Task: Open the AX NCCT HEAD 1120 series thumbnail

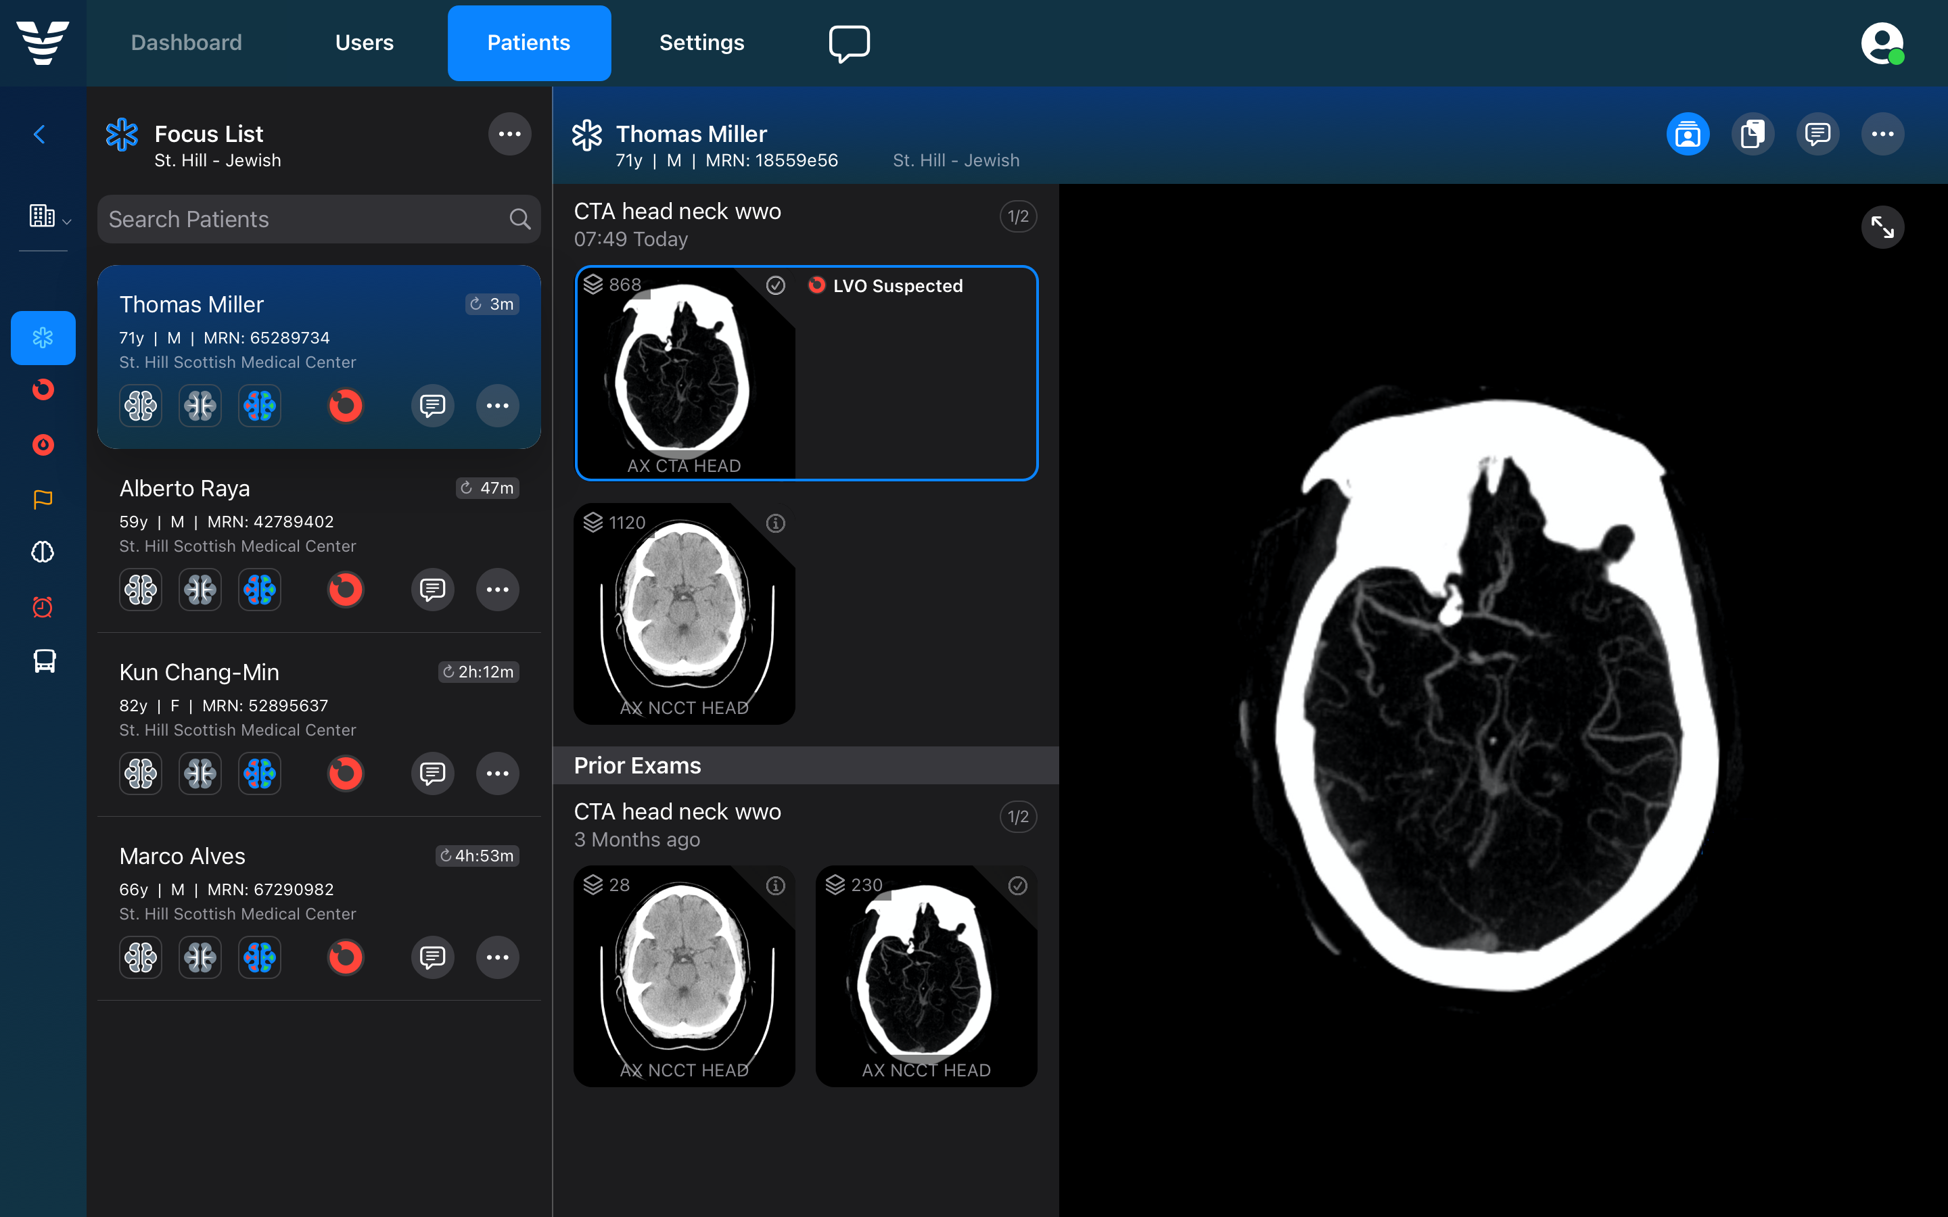Action: pyautogui.click(x=683, y=613)
